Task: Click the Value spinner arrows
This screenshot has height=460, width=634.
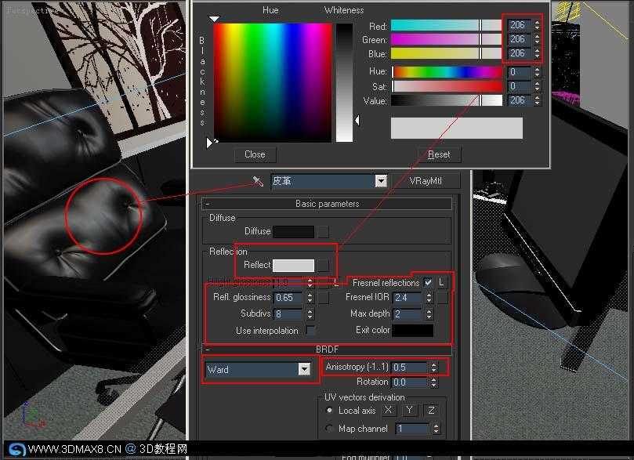Action: [x=537, y=100]
